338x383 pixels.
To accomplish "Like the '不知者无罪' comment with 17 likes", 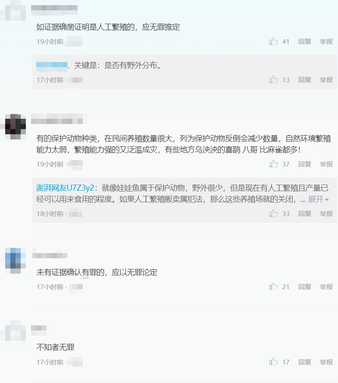I will pyautogui.click(x=273, y=362).
